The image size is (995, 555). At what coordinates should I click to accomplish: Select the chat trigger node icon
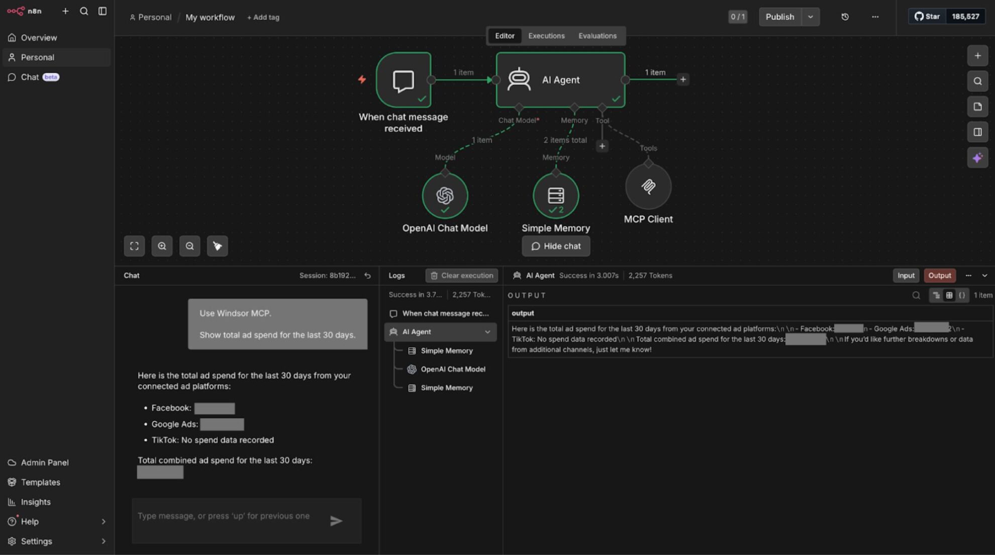pyautogui.click(x=403, y=80)
